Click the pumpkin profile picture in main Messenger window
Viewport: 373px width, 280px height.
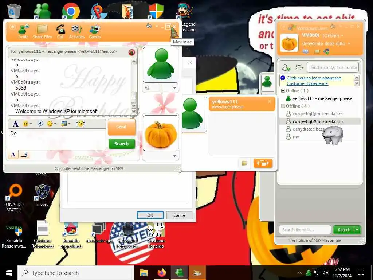tap(289, 43)
